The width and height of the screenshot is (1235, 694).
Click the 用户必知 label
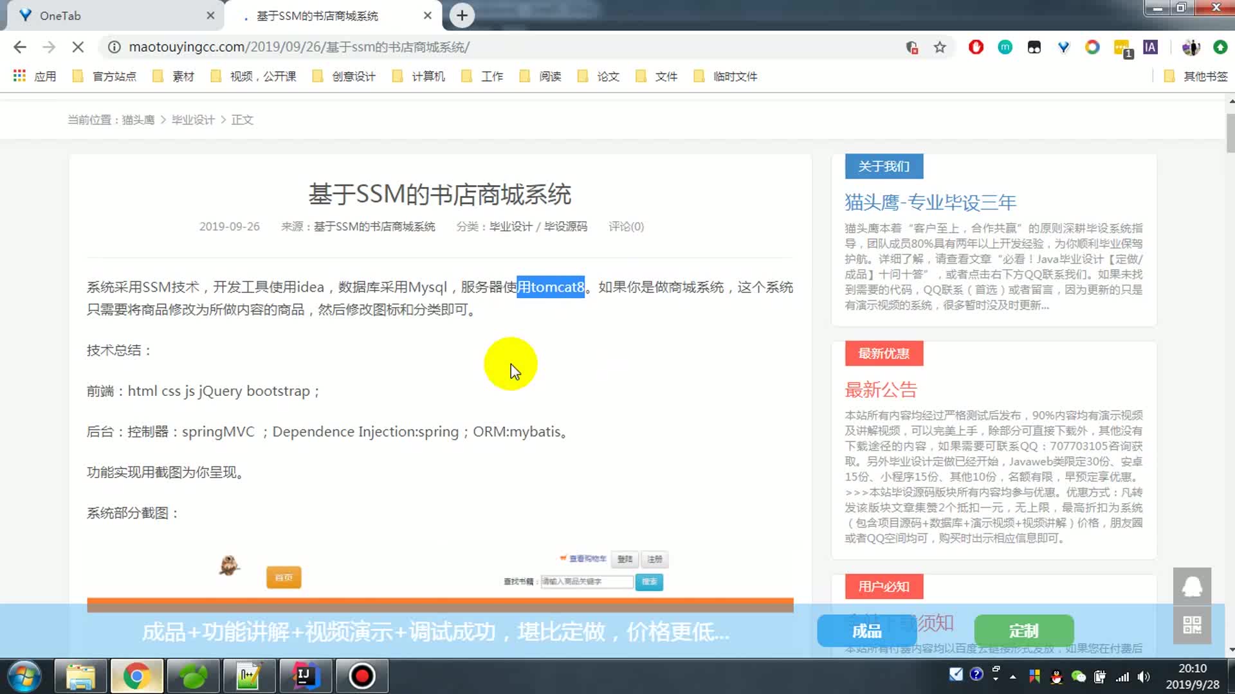(884, 587)
